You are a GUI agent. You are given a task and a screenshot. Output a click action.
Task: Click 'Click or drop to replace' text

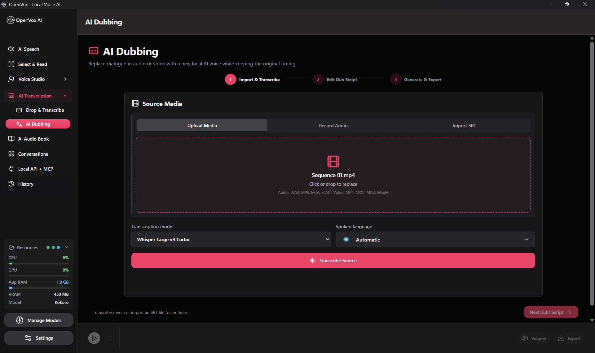[333, 184]
